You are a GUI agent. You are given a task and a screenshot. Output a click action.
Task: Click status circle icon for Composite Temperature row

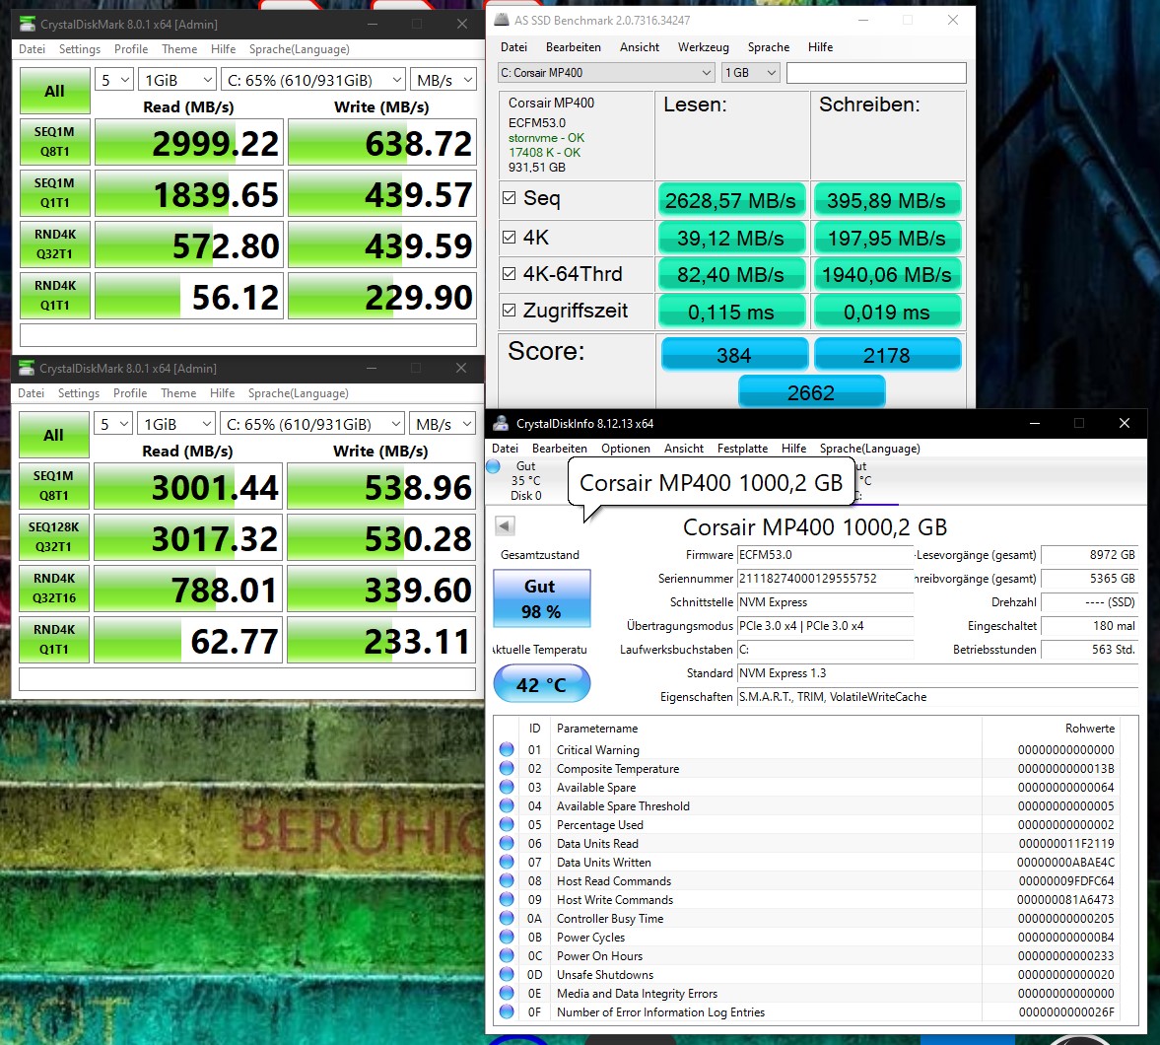point(507,768)
